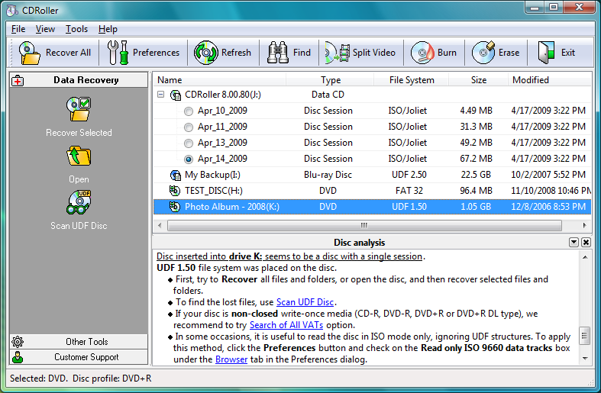Follow the Scan UDF Disc link

pos(305,302)
